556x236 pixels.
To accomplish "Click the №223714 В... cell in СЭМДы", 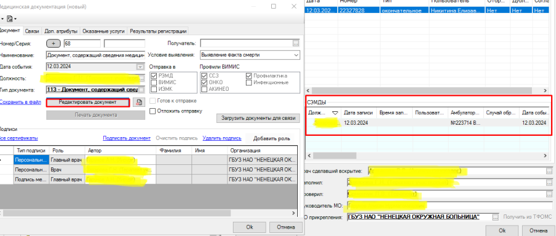I will 466,122.
